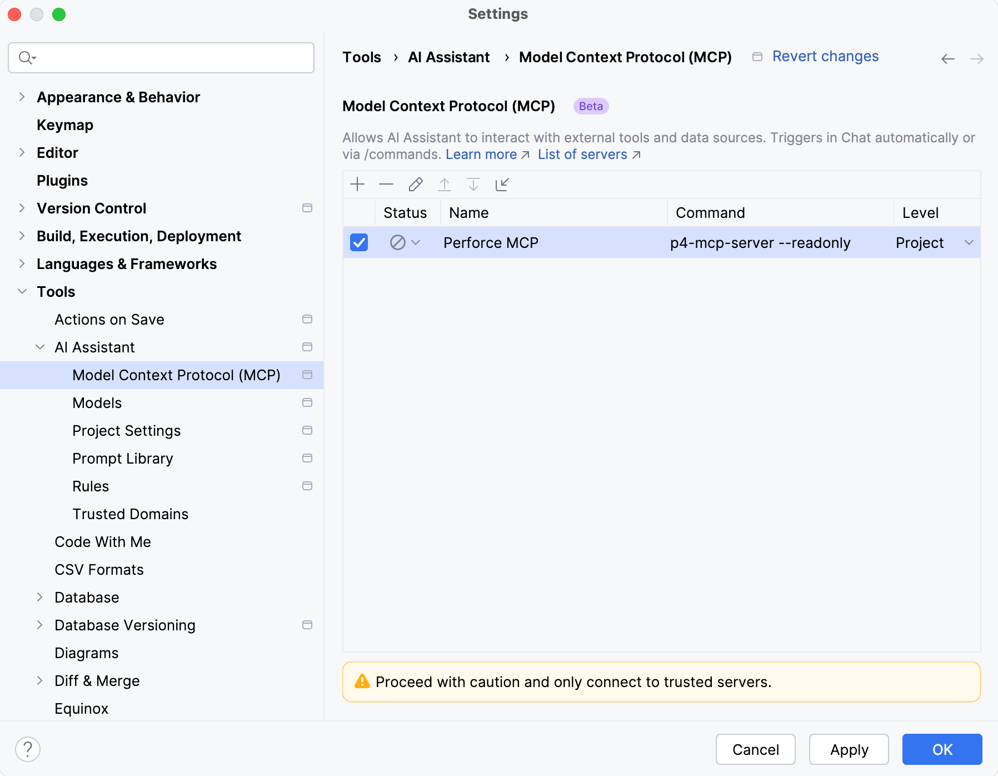This screenshot has width=998, height=776.
Task: Add a new MCP server
Action: point(357,184)
